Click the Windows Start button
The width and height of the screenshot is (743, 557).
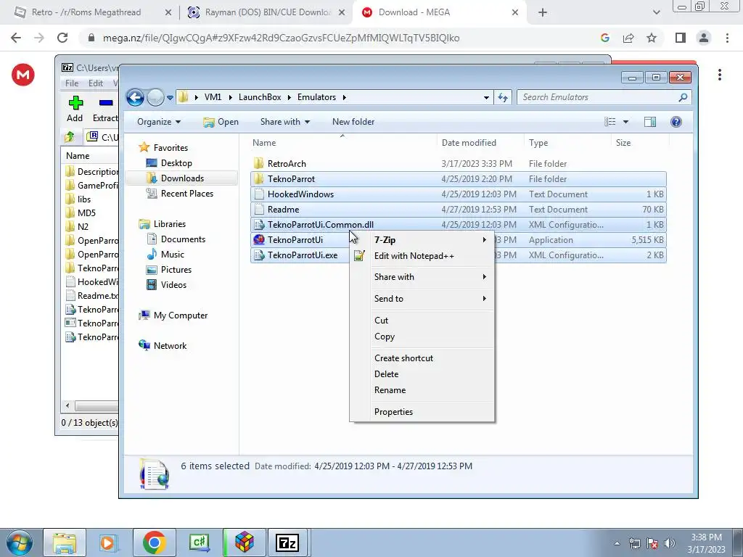[x=19, y=542]
